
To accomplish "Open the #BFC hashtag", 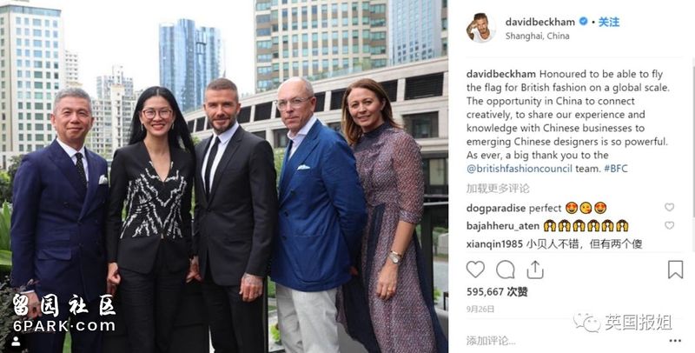I will coord(616,169).
